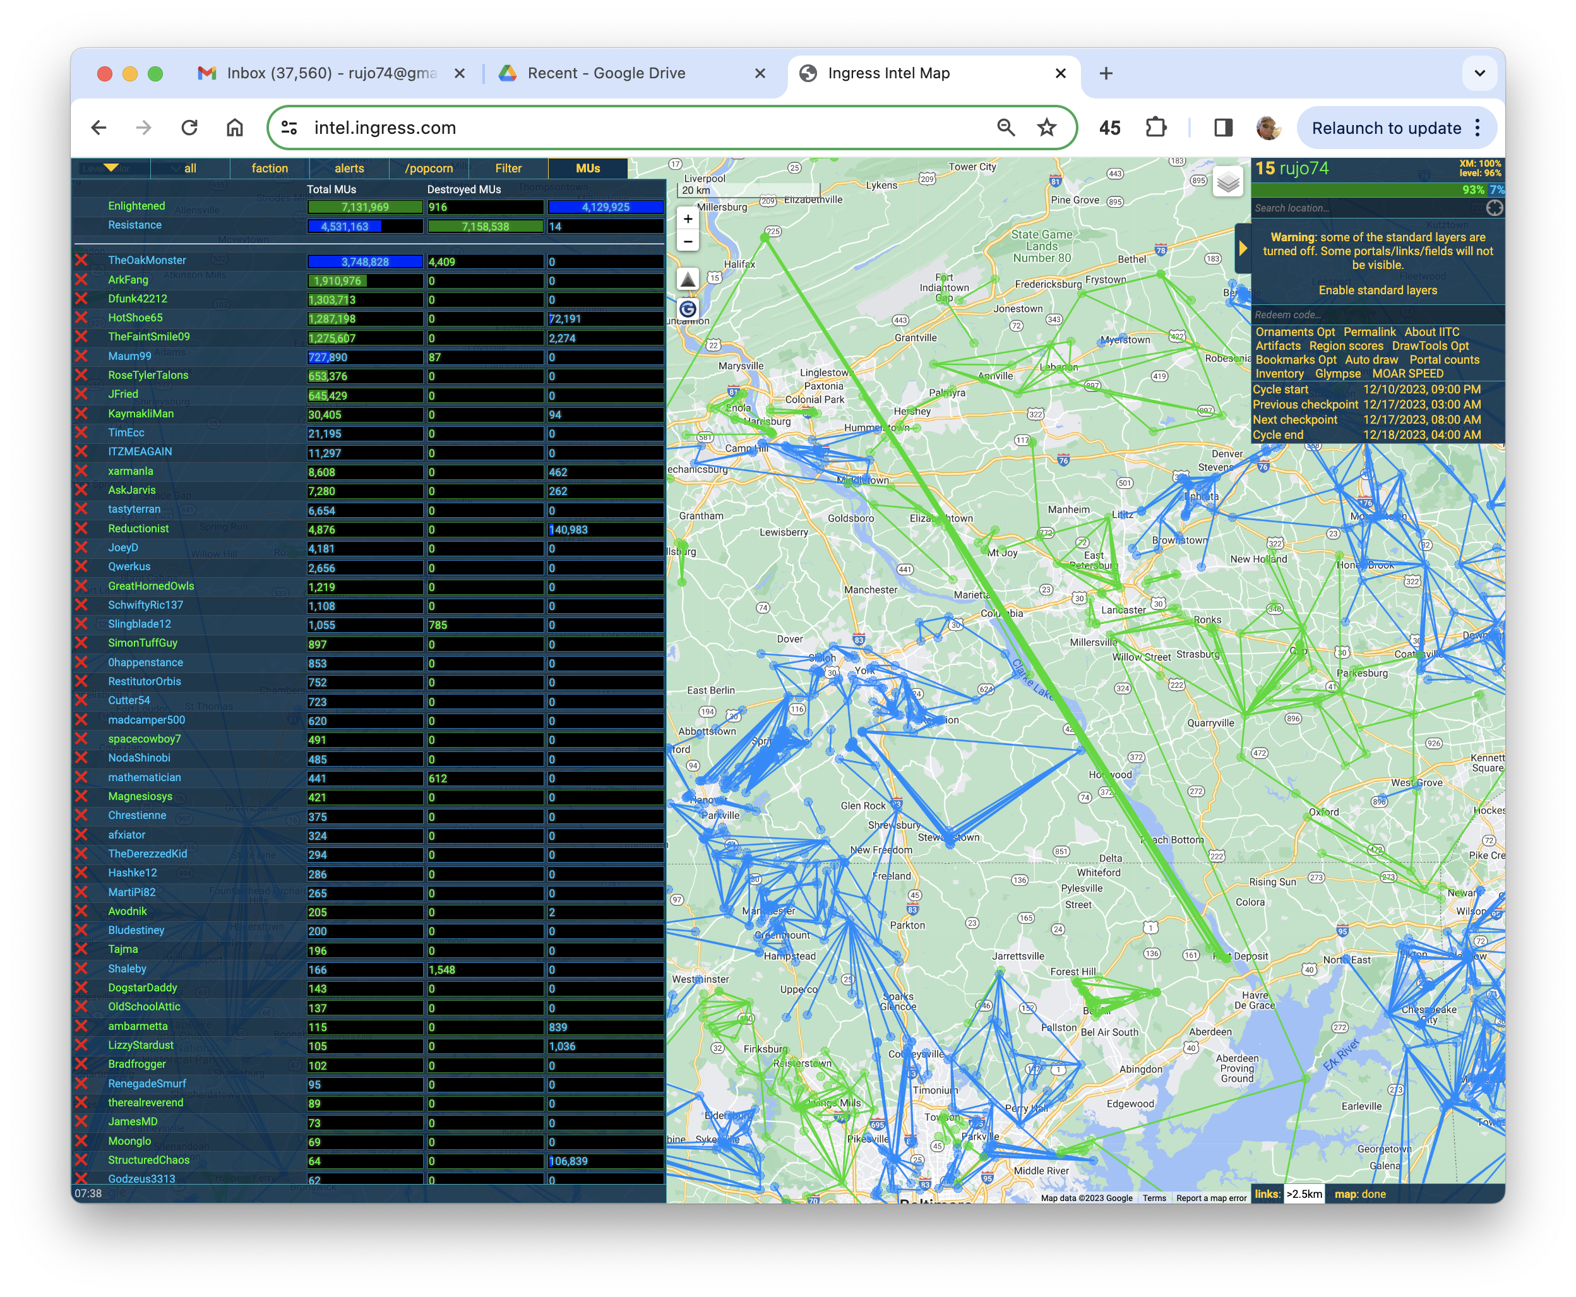Click the Auto draw link
The height and width of the screenshot is (1297, 1576).
click(x=1371, y=359)
